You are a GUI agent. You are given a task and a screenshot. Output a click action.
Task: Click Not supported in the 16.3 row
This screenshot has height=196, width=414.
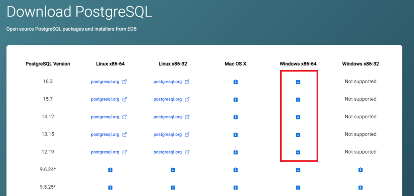pyautogui.click(x=360, y=81)
